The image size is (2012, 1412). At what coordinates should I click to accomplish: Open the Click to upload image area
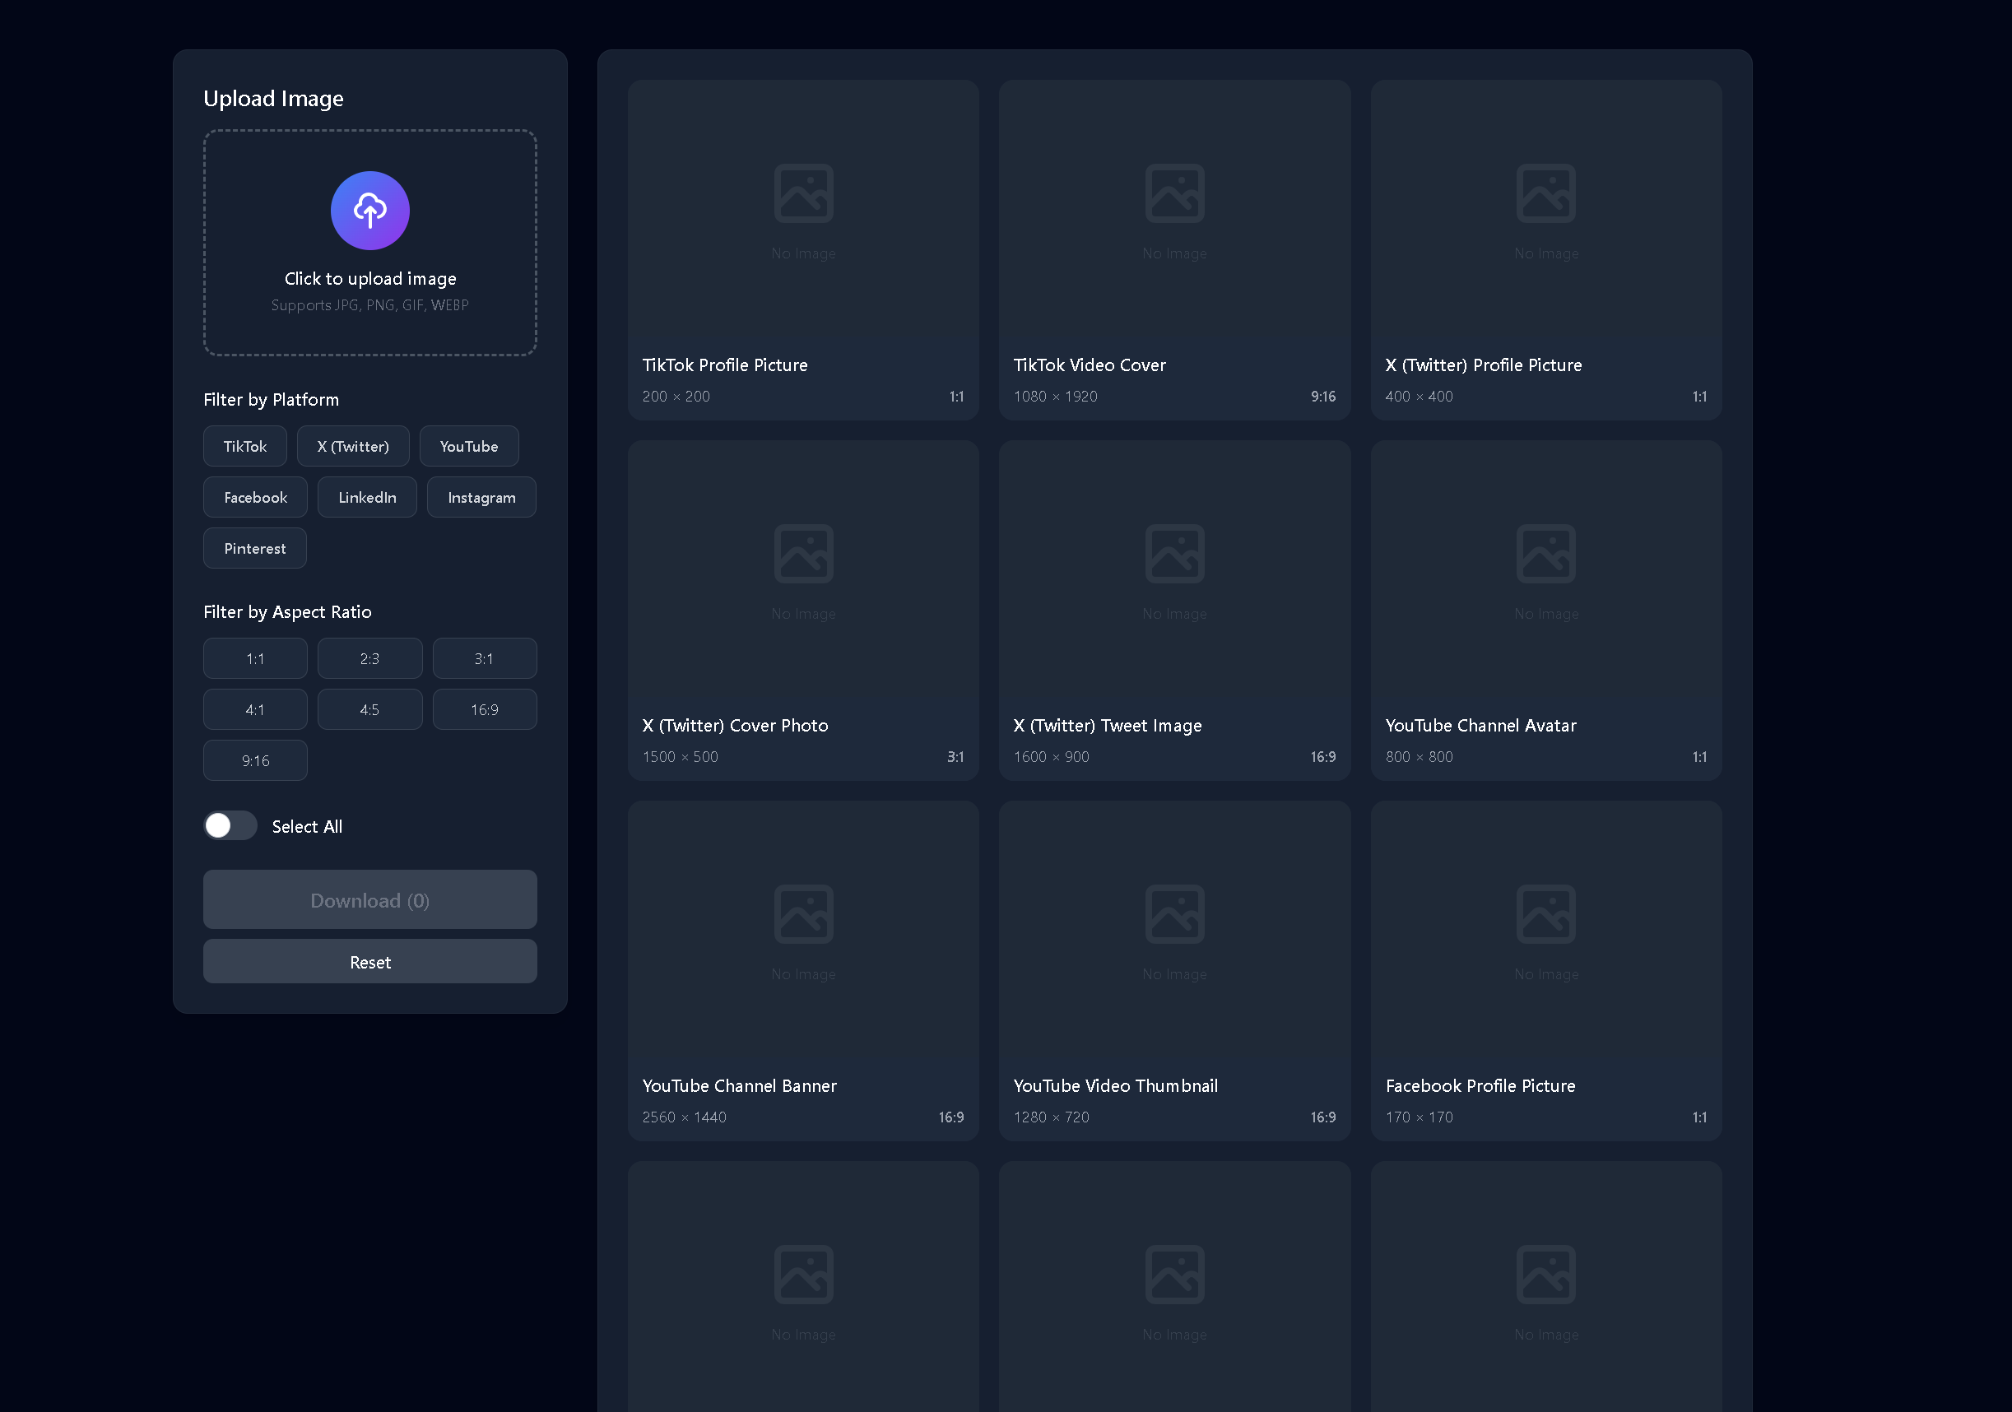[369, 243]
